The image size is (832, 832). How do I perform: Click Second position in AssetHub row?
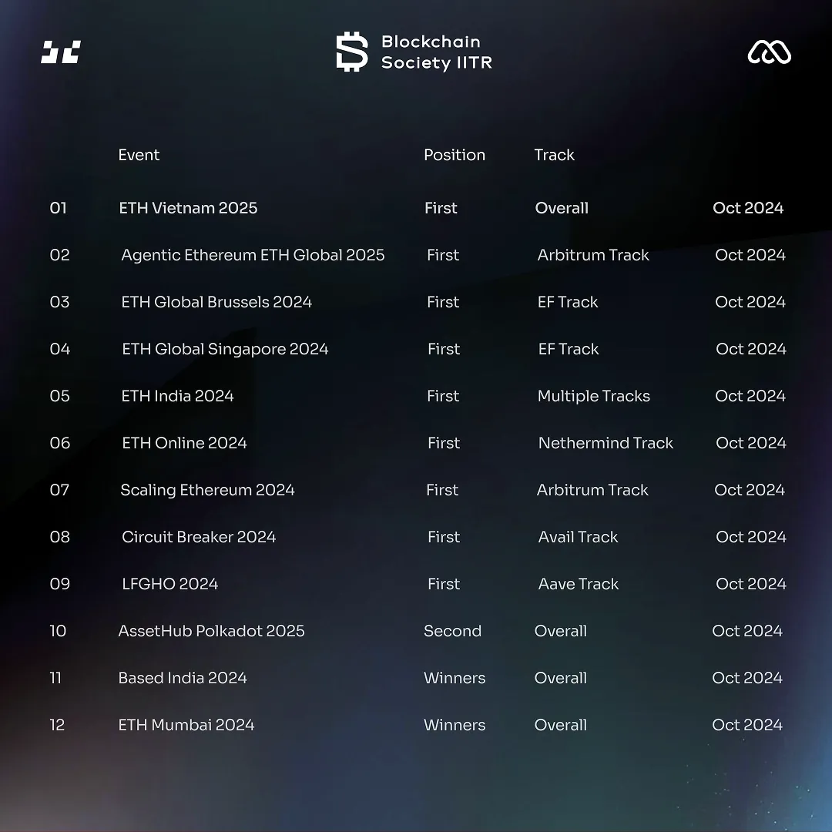(452, 631)
